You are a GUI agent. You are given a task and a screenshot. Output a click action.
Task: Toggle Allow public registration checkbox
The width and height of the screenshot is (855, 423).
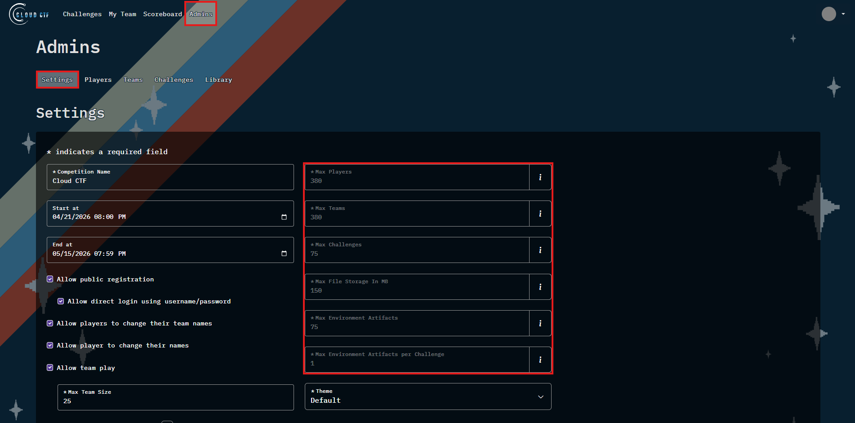pos(50,279)
